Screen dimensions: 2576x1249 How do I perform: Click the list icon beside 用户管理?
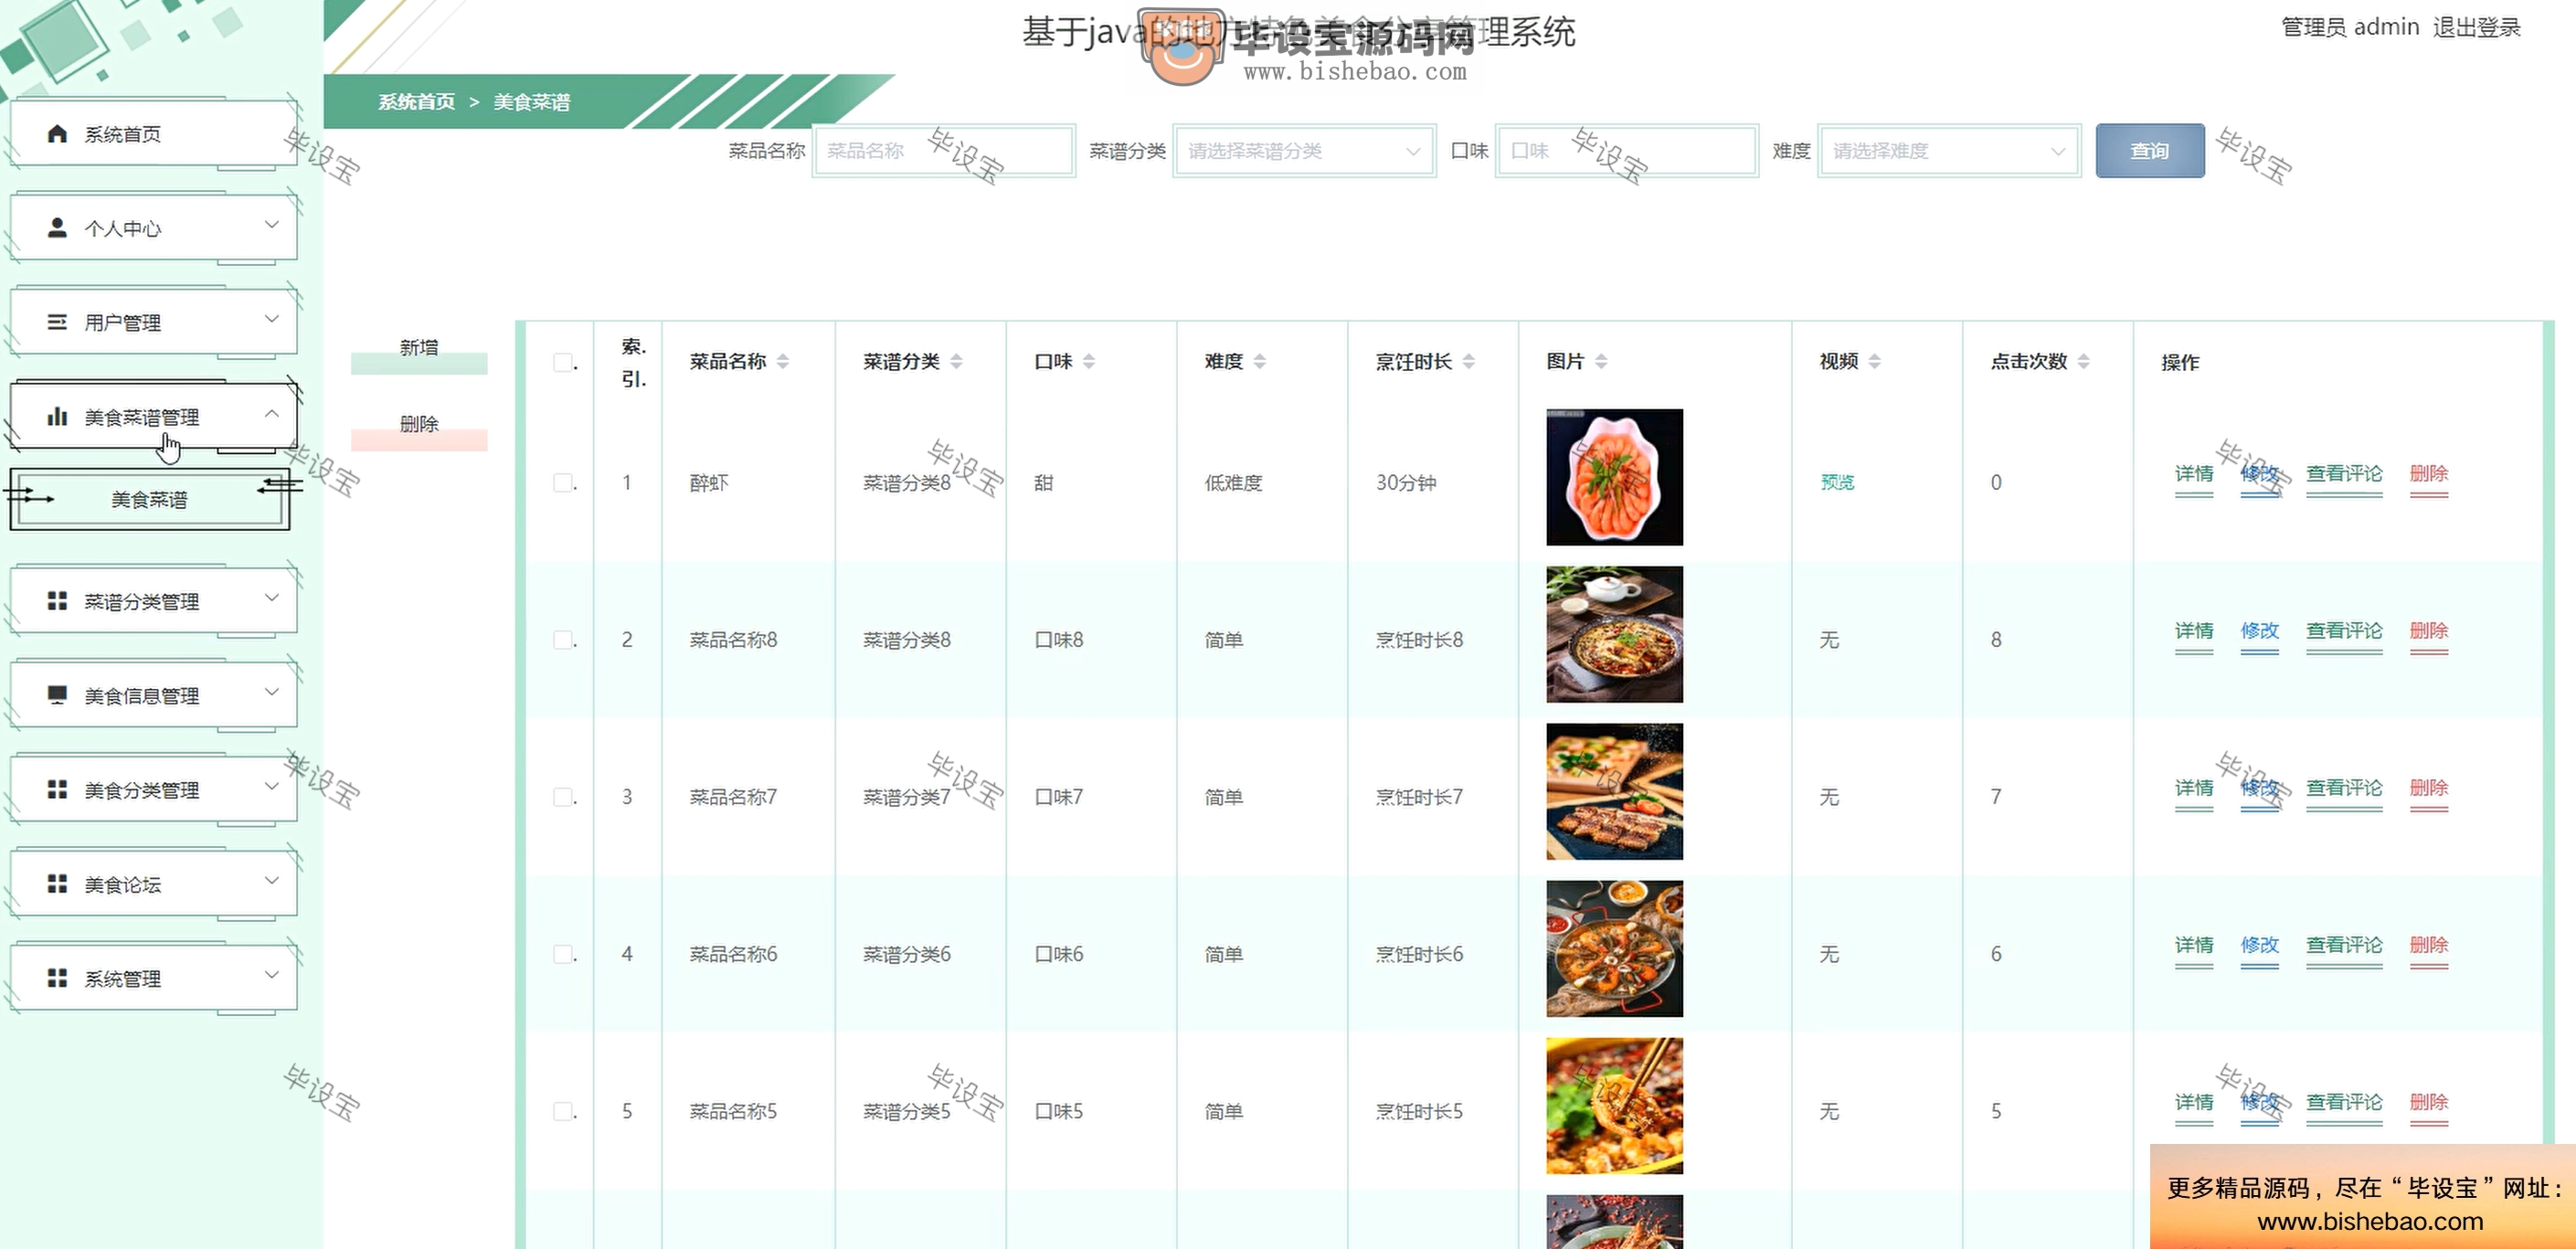tap(57, 322)
